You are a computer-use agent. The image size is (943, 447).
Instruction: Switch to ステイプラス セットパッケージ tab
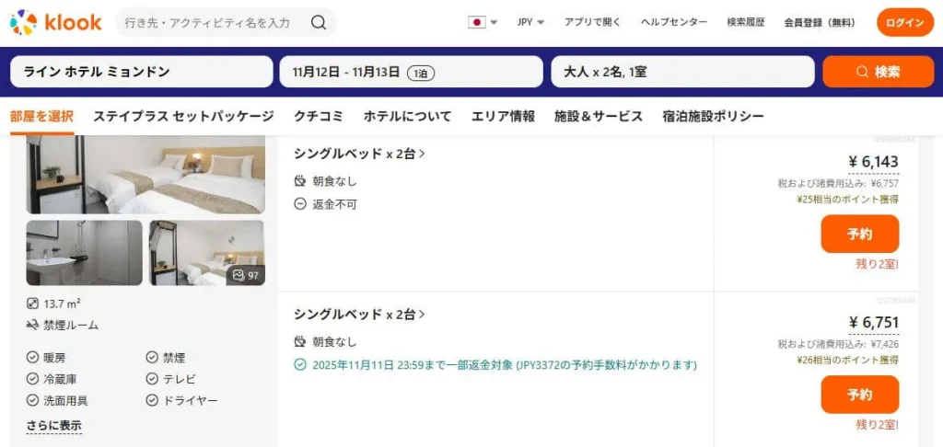183,116
